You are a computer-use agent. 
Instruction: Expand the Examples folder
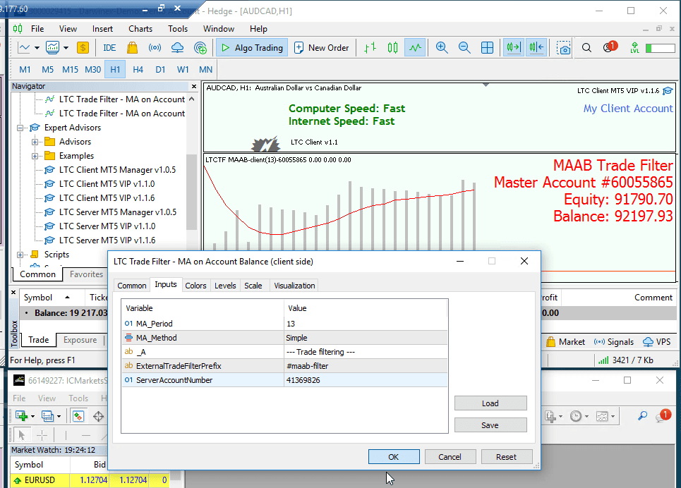[x=35, y=156]
